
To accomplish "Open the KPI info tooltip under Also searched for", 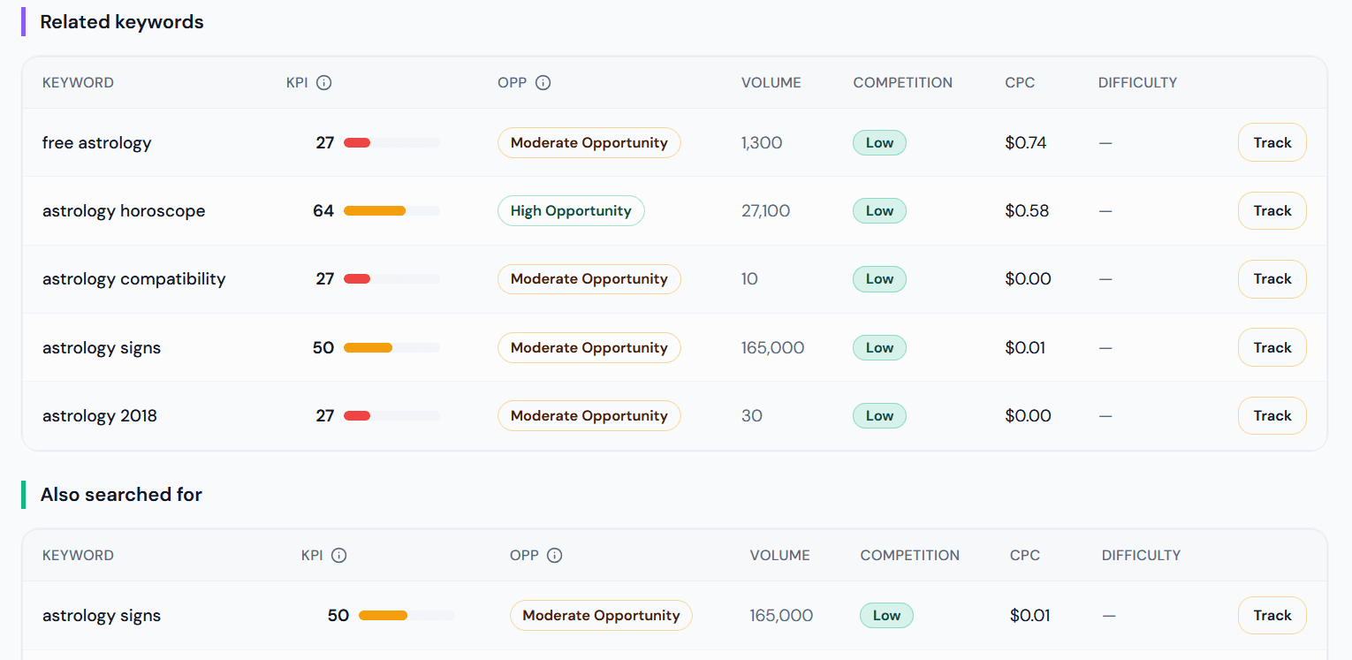I will (x=340, y=555).
